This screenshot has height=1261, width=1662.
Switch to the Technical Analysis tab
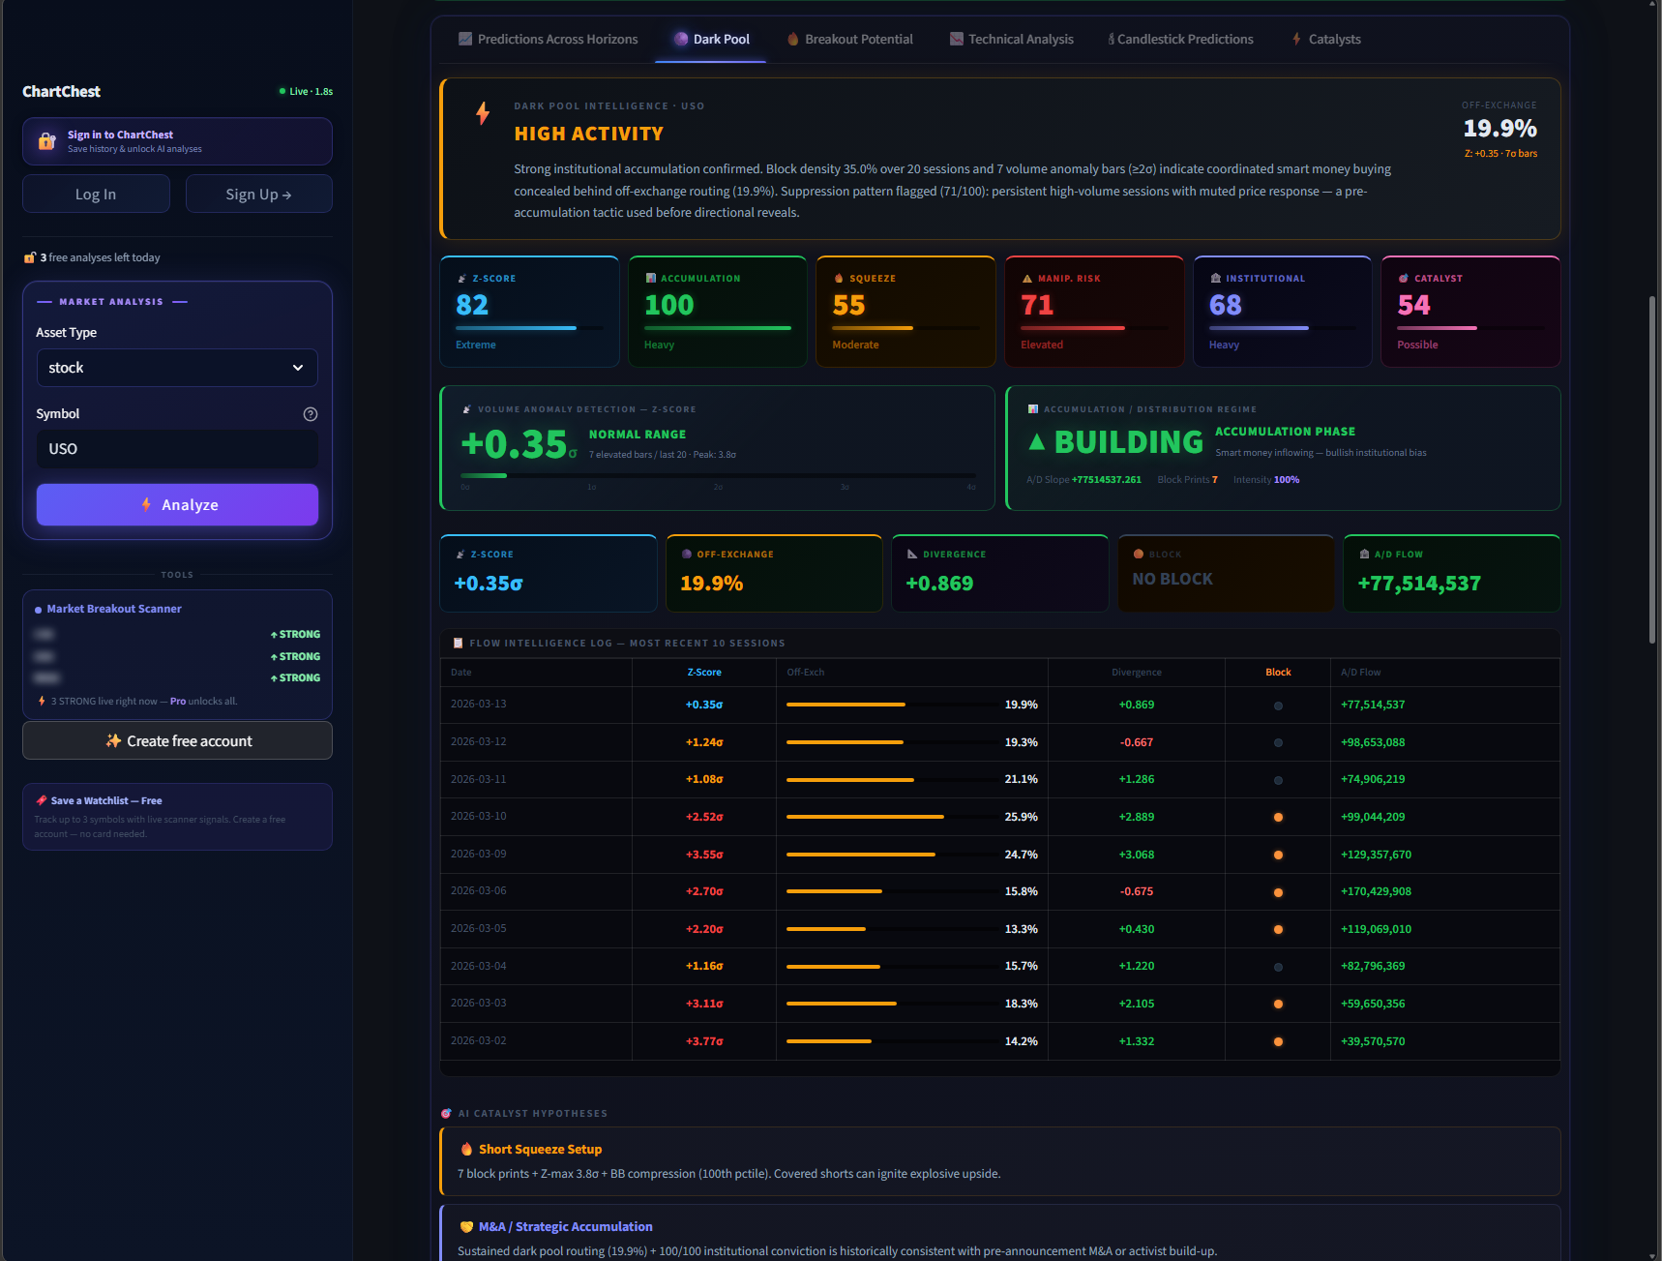(1011, 39)
